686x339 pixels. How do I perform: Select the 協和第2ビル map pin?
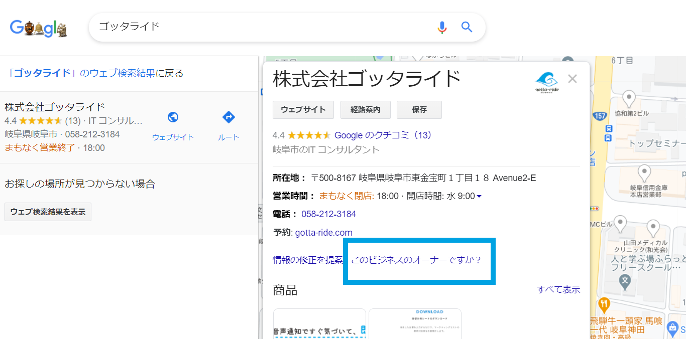pyautogui.click(x=629, y=98)
